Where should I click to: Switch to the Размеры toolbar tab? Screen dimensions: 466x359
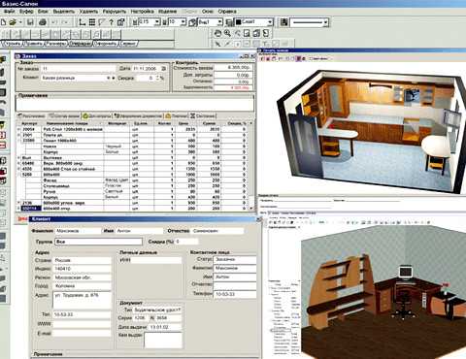click(x=56, y=44)
